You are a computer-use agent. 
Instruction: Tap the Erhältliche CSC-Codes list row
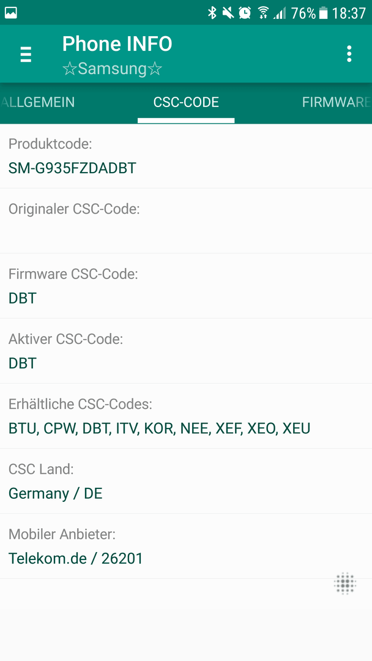pos(186,416)
